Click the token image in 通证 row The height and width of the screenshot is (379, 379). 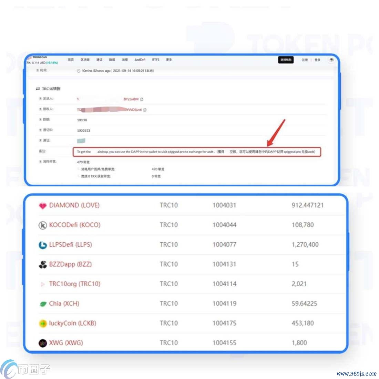tap(81, 141)
